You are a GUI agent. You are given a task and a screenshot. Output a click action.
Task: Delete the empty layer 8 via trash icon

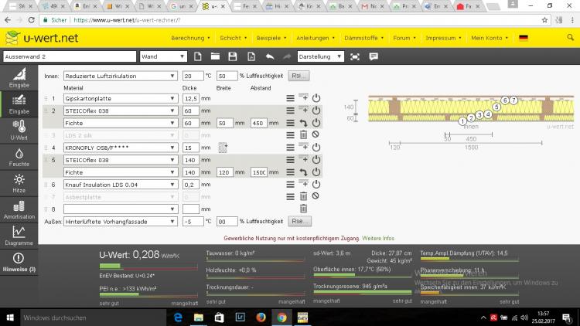pyautogui.click(x=303, y=209)
